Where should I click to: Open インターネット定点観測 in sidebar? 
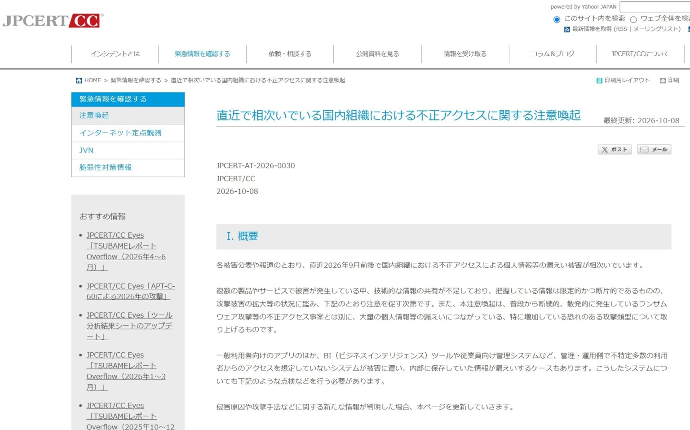128,133
